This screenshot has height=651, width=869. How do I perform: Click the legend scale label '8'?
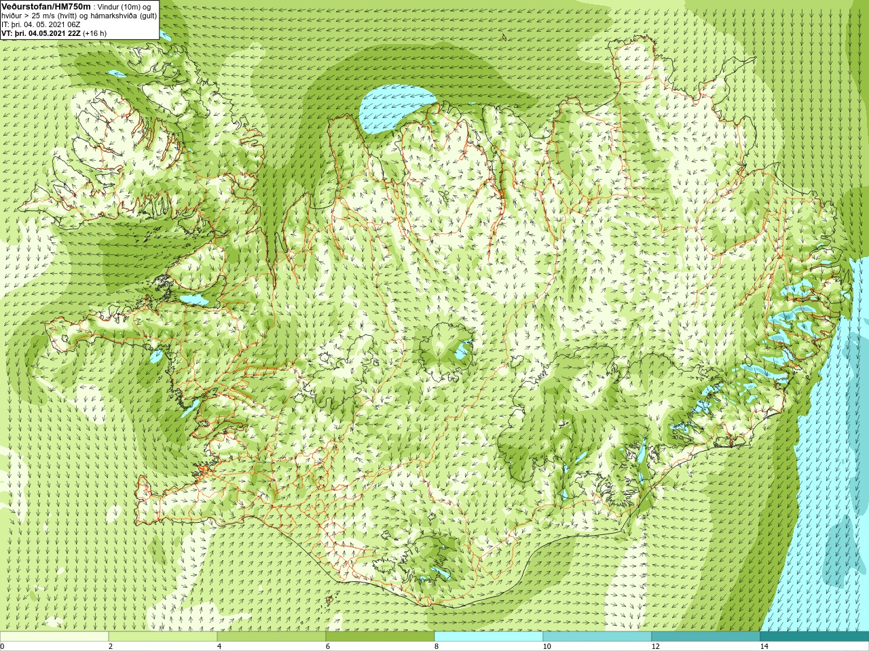436,646
